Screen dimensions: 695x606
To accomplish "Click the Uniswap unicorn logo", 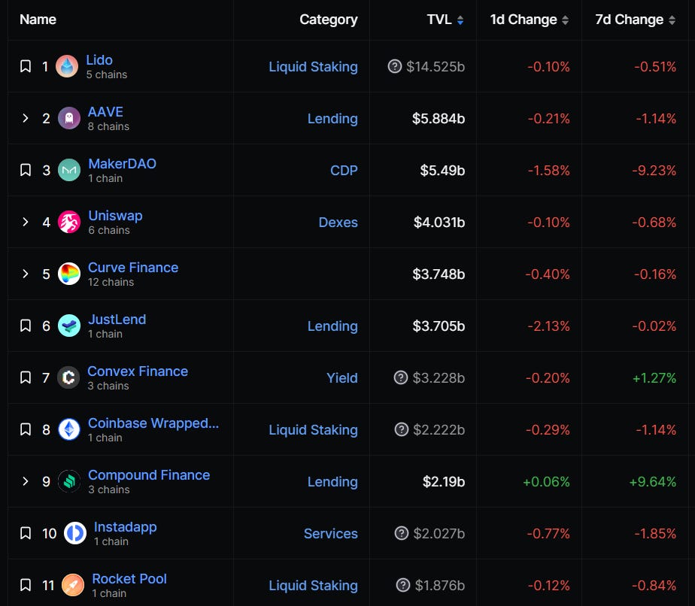I will pyautogui.click(x=69, y=222).
